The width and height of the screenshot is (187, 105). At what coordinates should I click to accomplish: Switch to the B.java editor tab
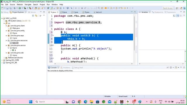click(x=64, y=12)
